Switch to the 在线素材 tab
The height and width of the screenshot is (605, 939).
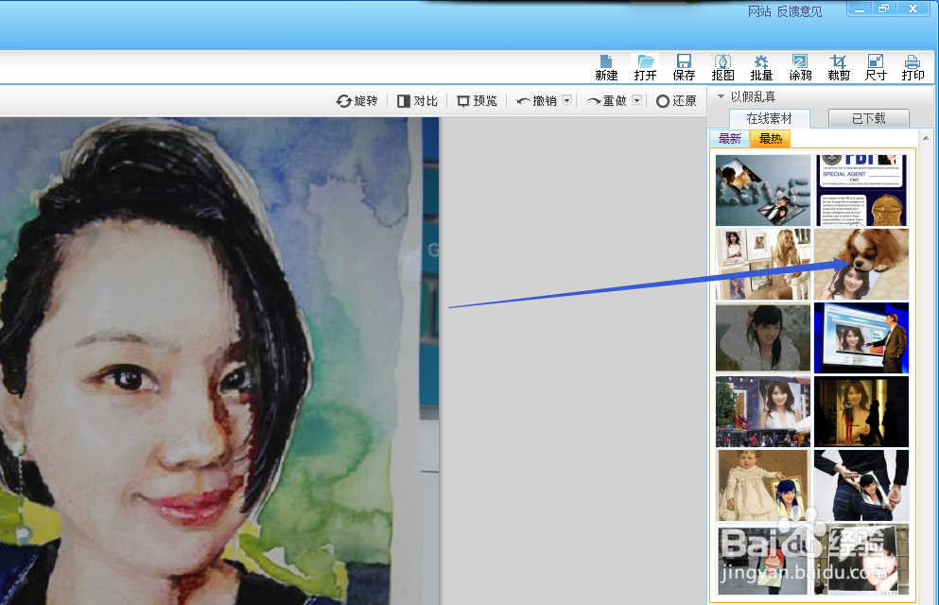tap(769, 118)
